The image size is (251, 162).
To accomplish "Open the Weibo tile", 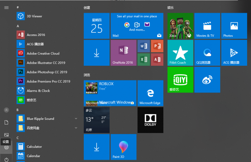I will (x=207, y=80).
